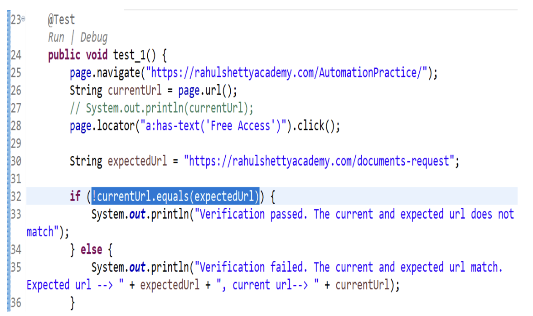Click the AutomationPractice URL string in page.navigate
Viewport: 533px width, 316px height.
pyautogui.click(x=290, y=73)
